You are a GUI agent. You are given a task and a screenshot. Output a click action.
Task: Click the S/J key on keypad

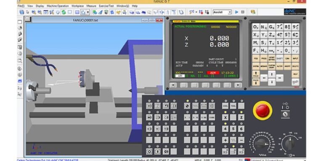(x=263, y=43)
